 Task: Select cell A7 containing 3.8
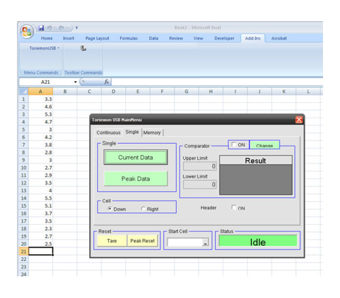40,145
